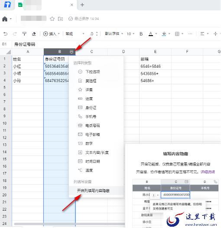Clear formatting with eraser icon
The image size is (221, 228).
[34, 34]
